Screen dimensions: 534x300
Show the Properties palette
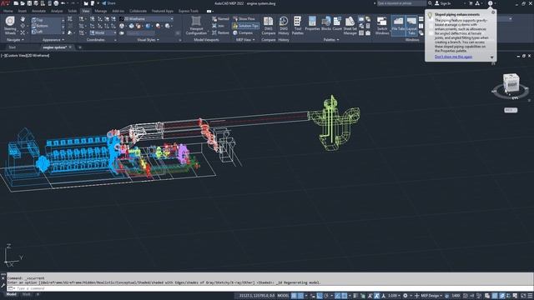click(312, 24)
